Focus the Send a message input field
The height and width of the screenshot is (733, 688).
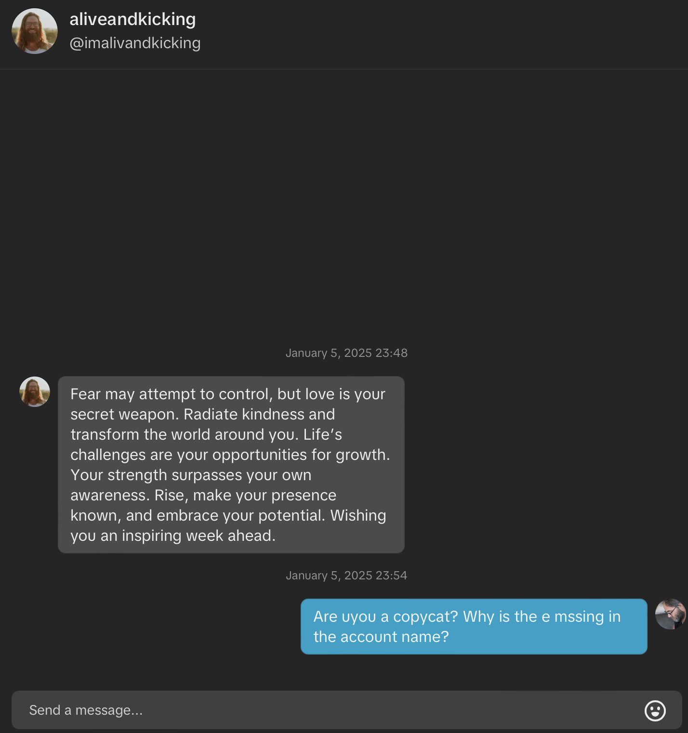point(347,710)
